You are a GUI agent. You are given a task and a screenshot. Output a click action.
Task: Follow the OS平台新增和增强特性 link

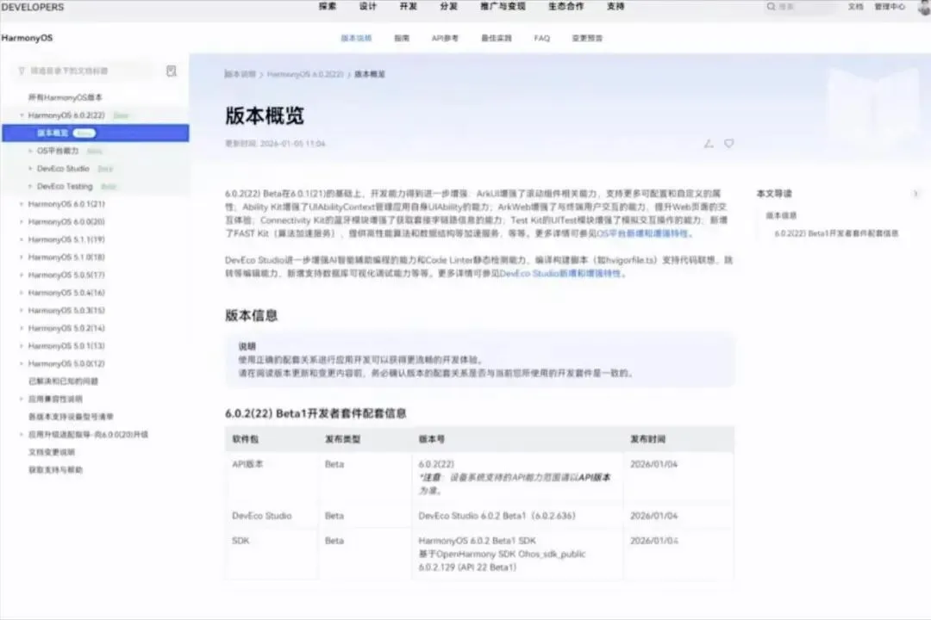click(642, 233)
